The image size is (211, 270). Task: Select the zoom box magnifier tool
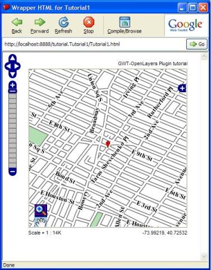point(41,210)
